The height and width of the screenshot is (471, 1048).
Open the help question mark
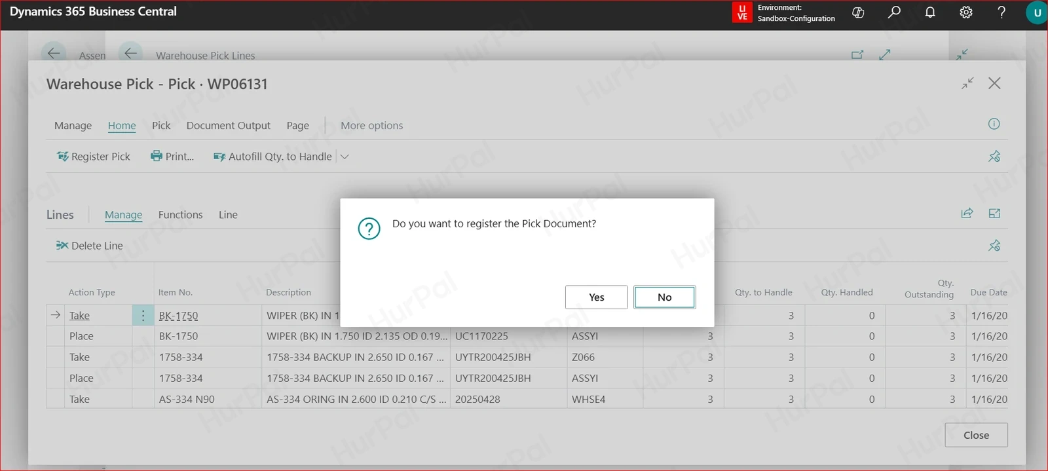(x=1001, y=12)
